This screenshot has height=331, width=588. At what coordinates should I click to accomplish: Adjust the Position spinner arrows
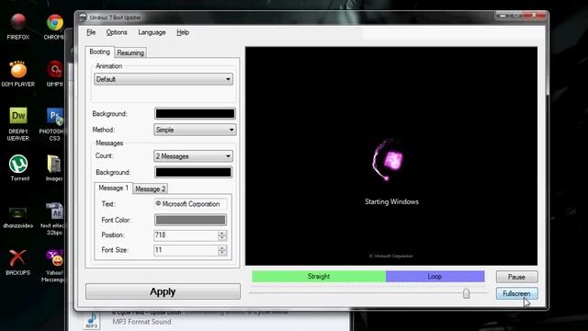222,235
